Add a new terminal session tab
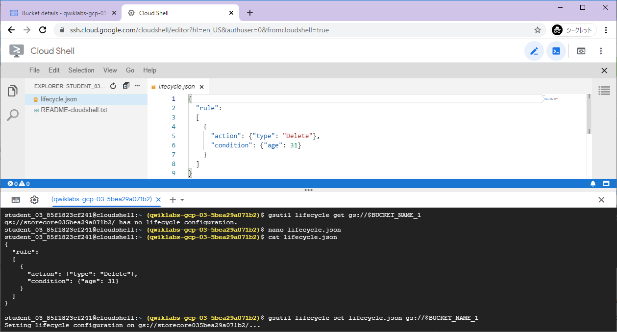617x332 pixels. click(x=173, y=200)
